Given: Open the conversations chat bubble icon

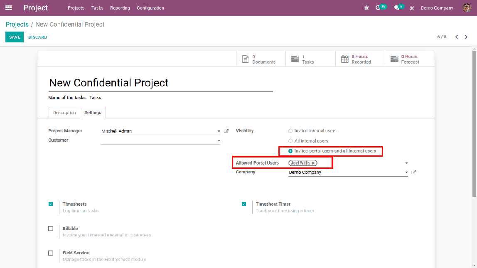Looking at the screenshot, I should pos(396,8).
